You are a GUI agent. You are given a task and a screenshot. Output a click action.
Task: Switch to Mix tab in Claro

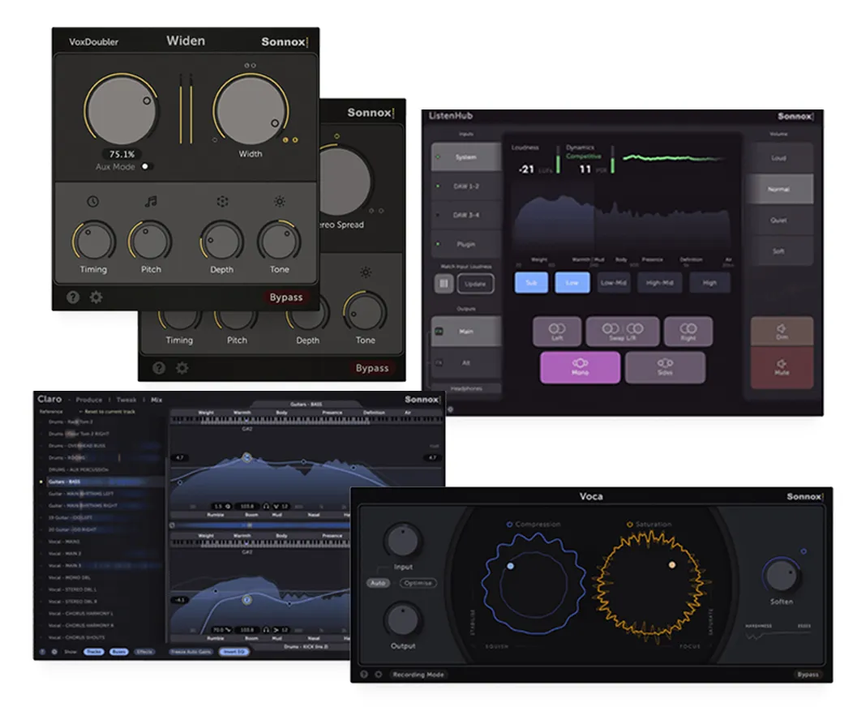tap(156, 400)
